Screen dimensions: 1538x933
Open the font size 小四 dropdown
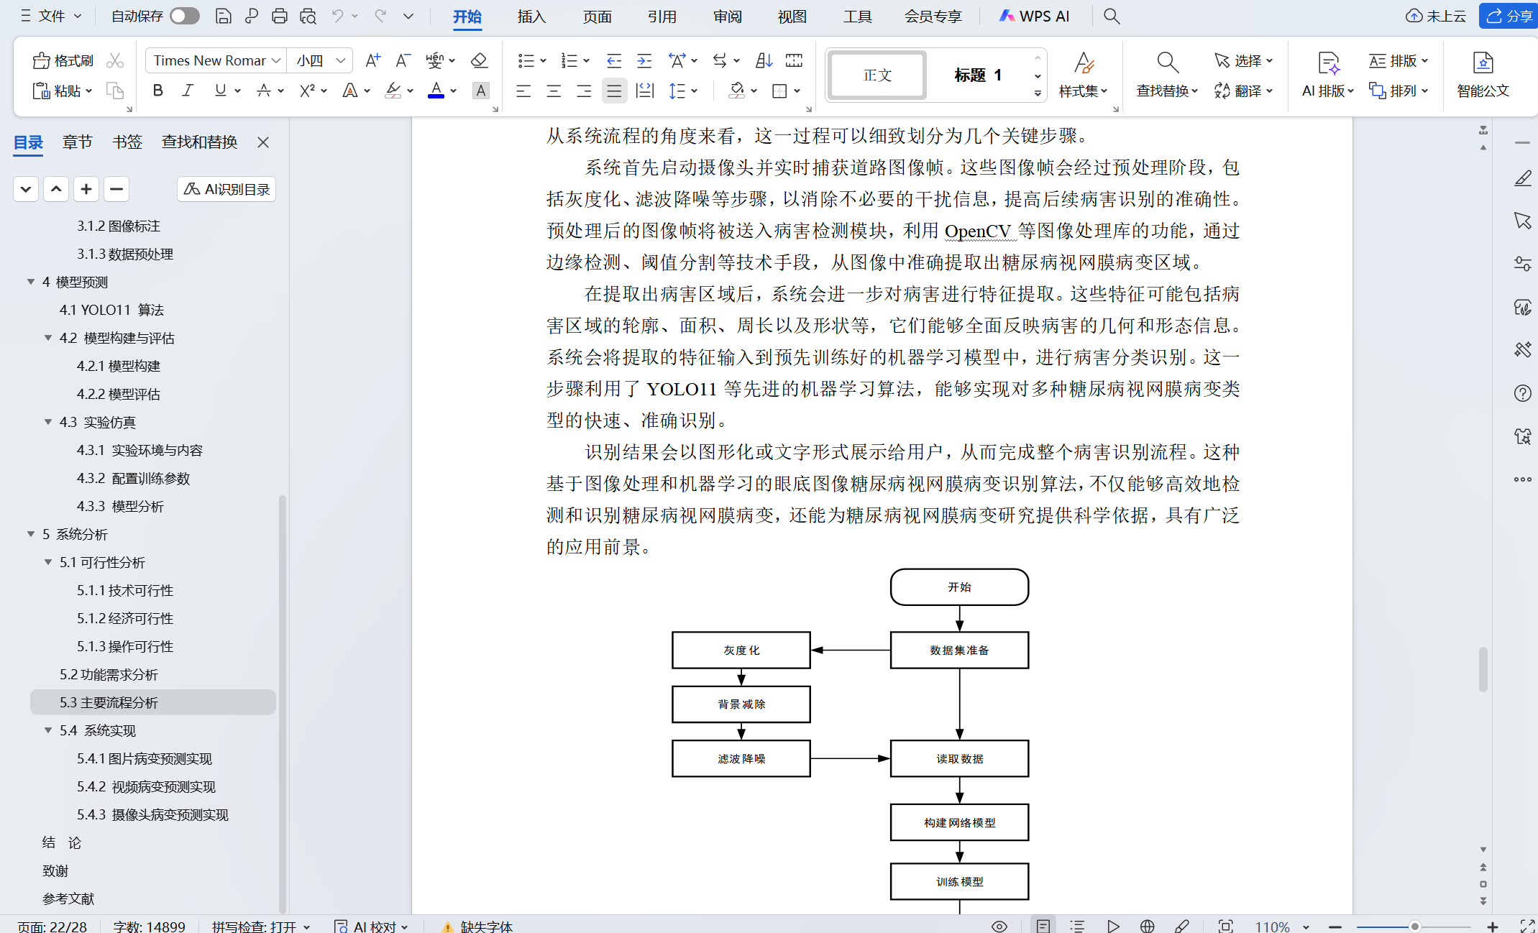(x=341, y=61)
